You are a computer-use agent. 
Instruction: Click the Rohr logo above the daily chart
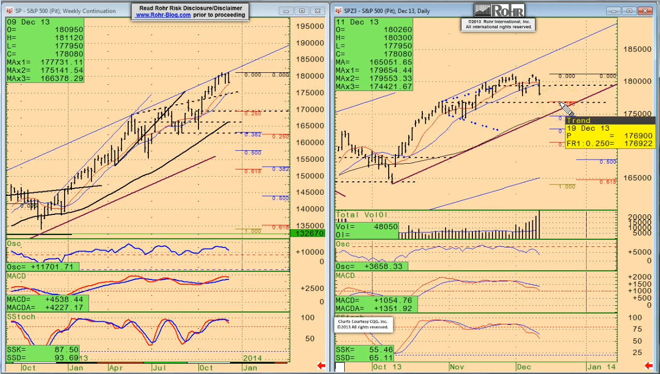[499, 10]
